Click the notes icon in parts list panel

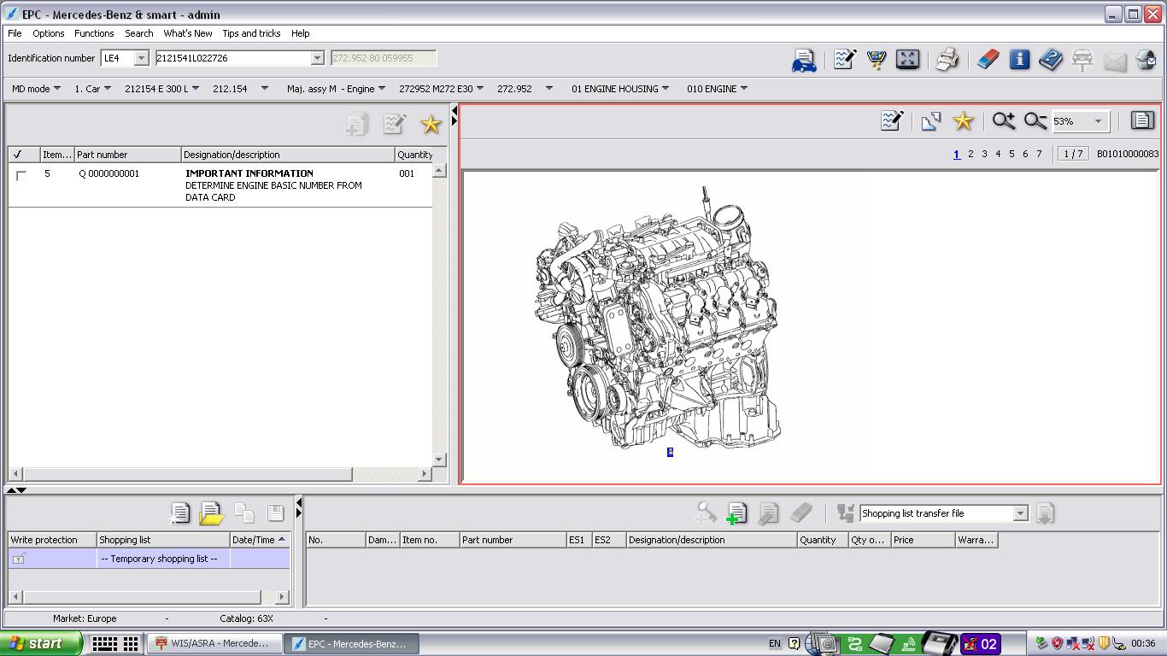click(394, 125)
